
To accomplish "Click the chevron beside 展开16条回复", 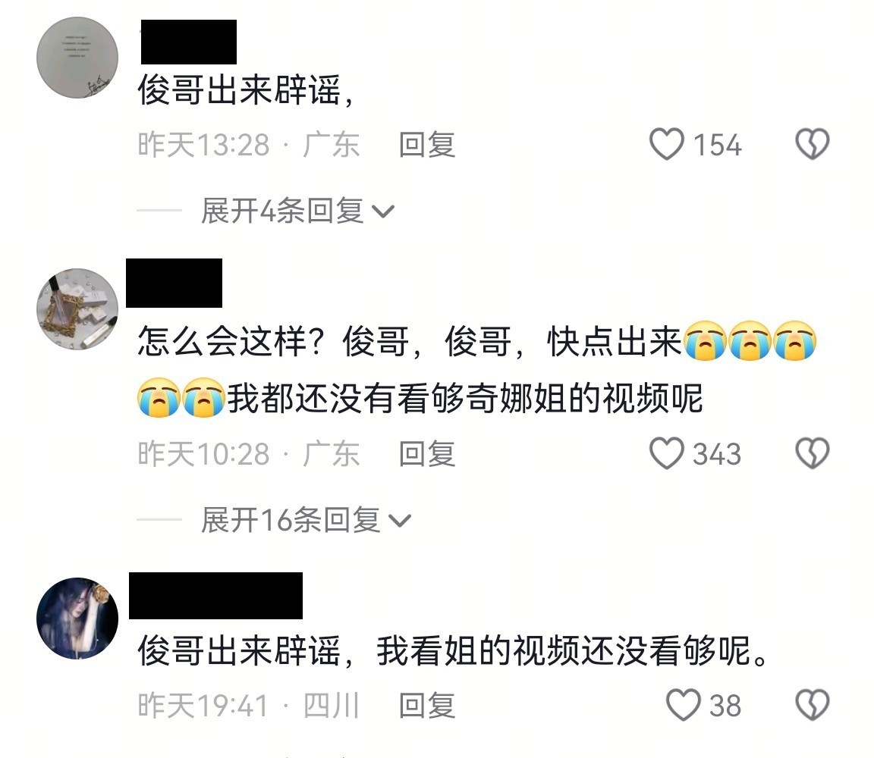I will point(400,522).
